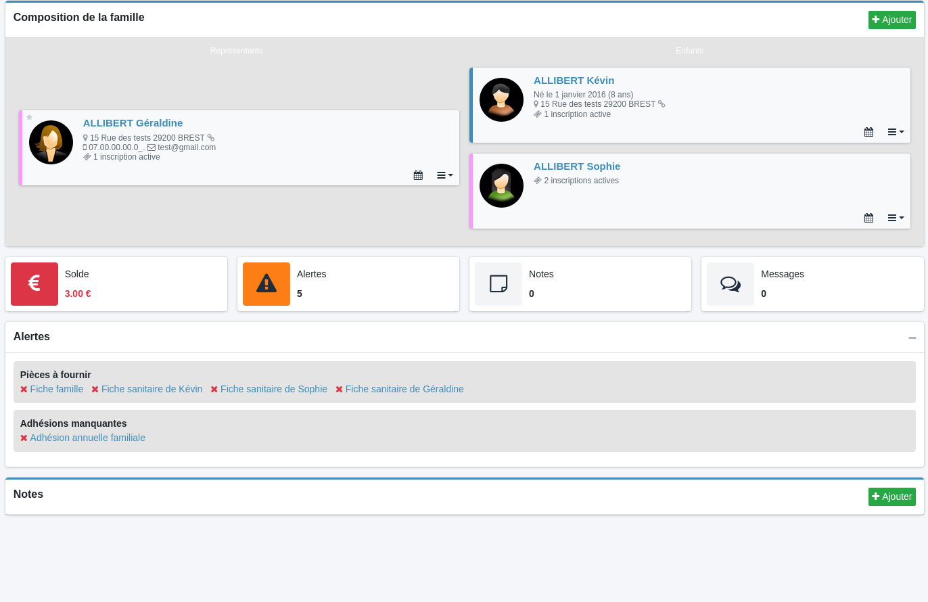
Task: Open the hamburger menu on Kévin's card
Action: click(x=895, y=132)
